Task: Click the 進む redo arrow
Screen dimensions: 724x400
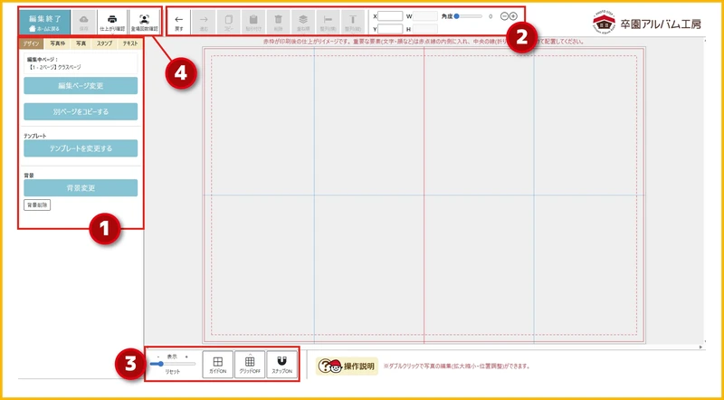Action: (x=204, y=22)
